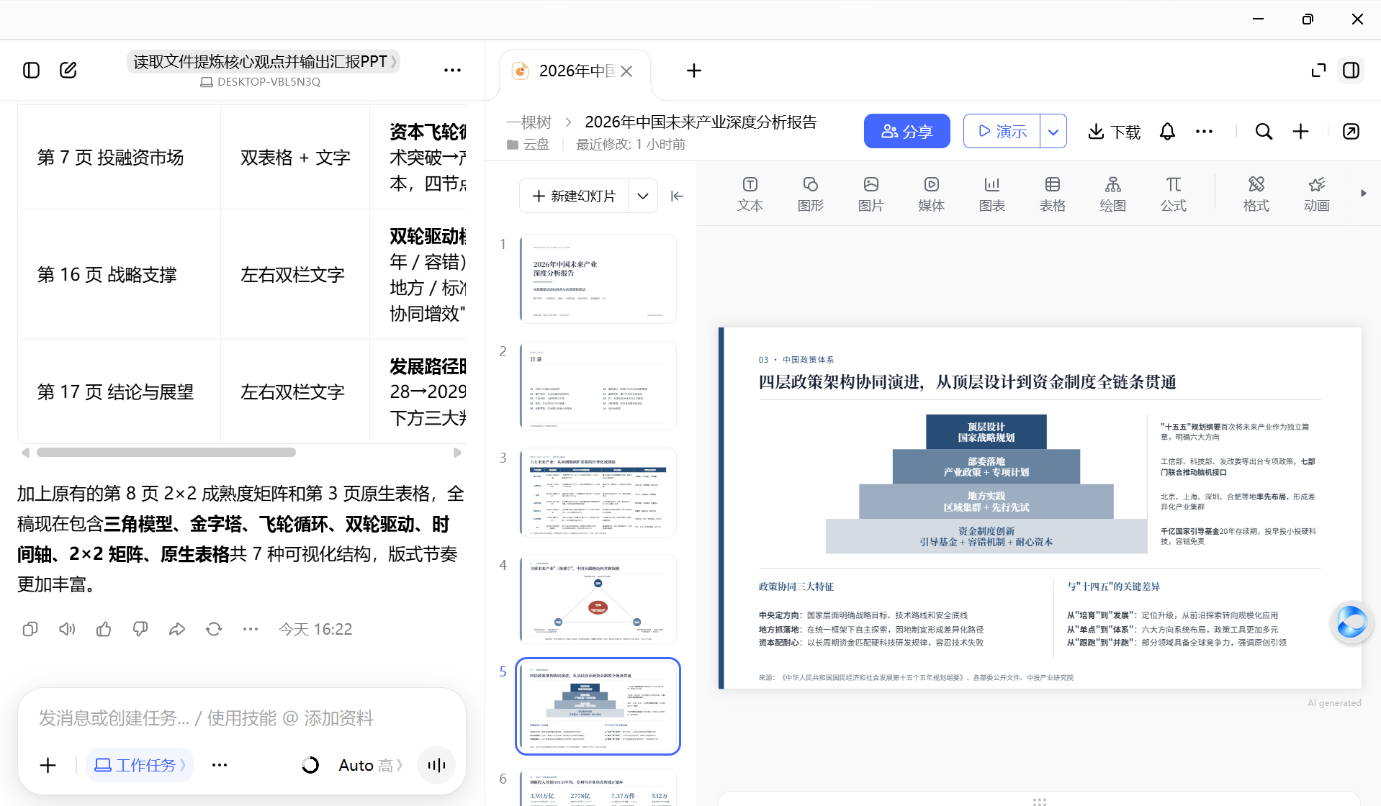
Task: Collapse the slide thumbnail panel
Action: pos(677,196)
